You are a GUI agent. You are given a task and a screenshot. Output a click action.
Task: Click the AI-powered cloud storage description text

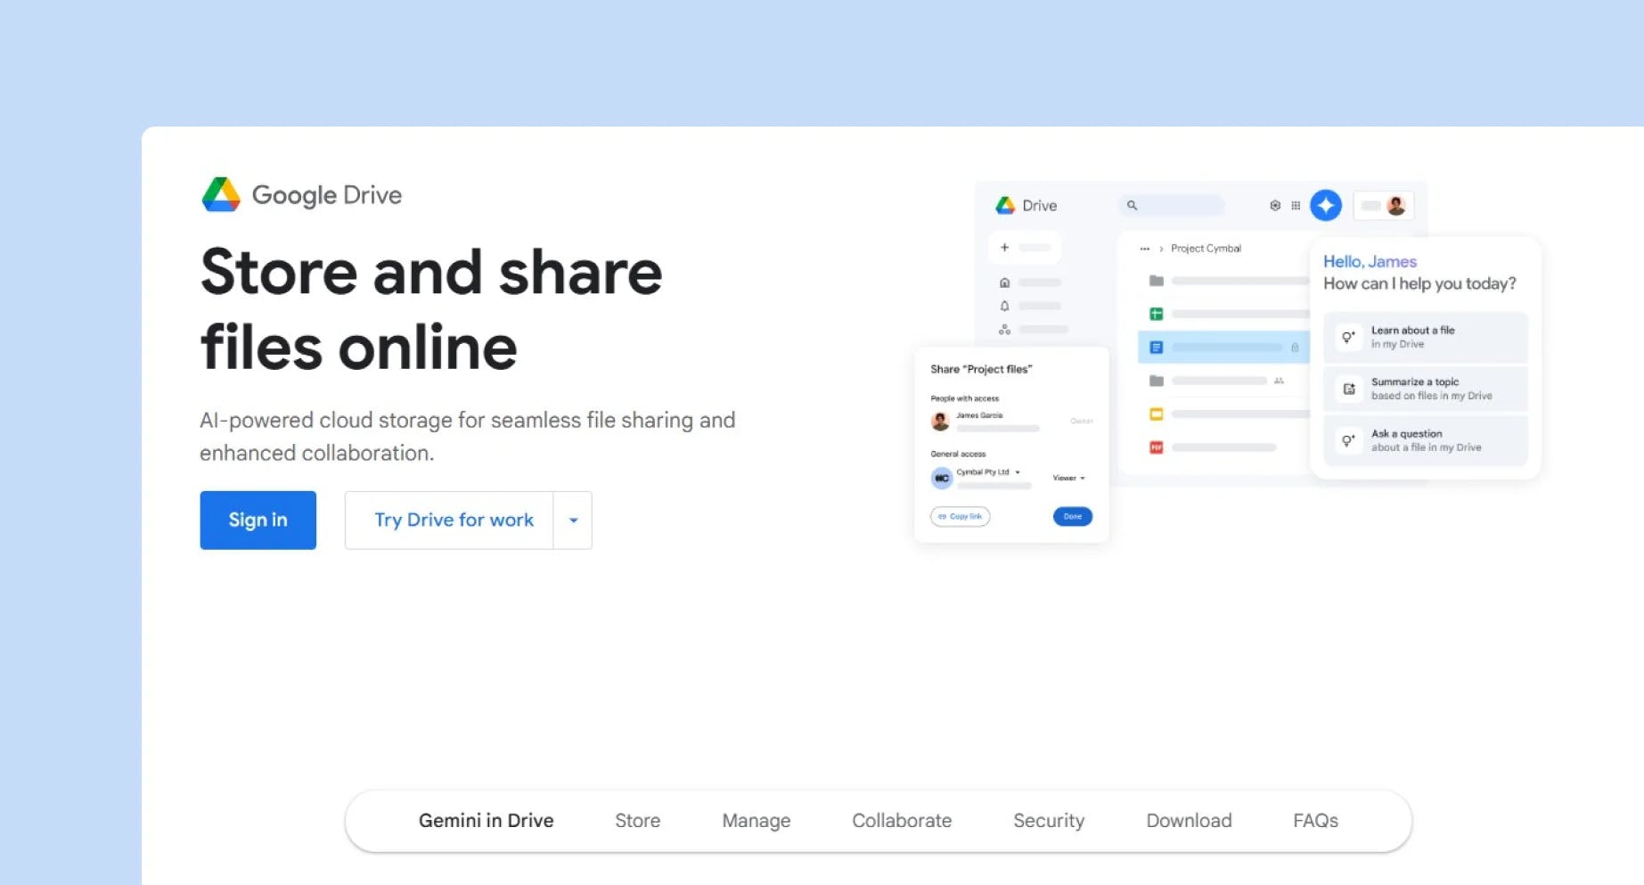click(468, 437)
